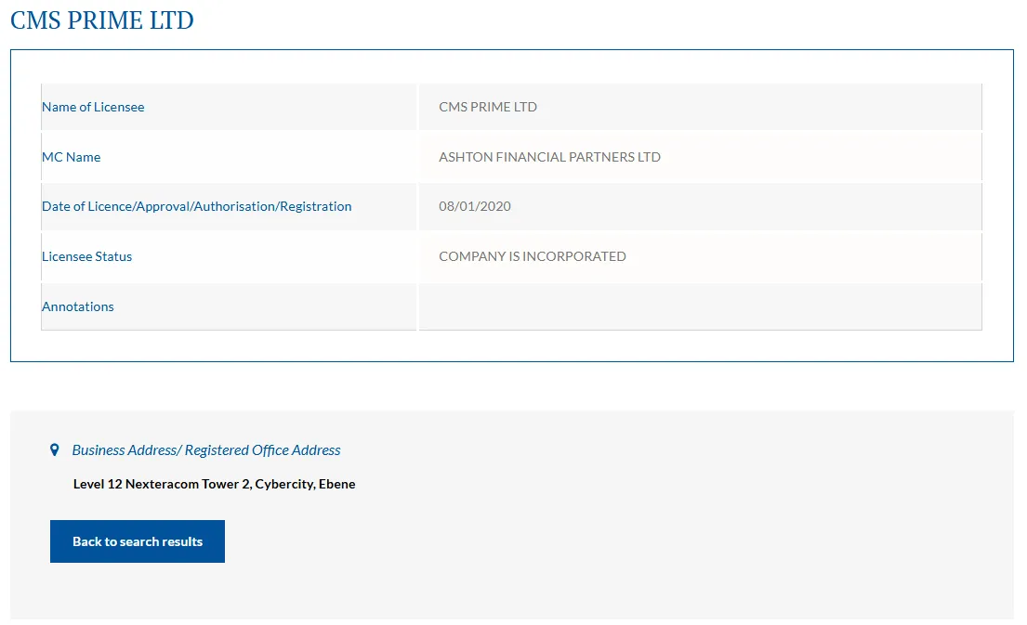1027x625 pixels.
Task: Click the CMS PRIME LTD page heading
Action: 102,20
